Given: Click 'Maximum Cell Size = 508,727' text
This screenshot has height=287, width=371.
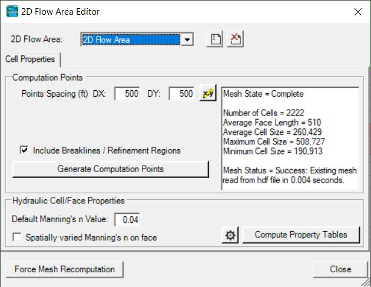Looking at the screenshot, I should pyautogui.click(x=274, y=141).
